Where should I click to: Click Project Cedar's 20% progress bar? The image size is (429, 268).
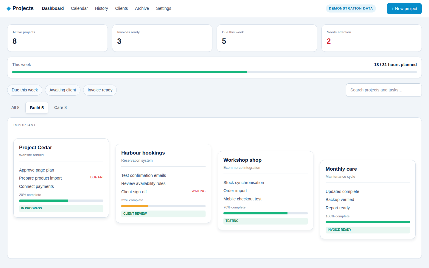61,201
